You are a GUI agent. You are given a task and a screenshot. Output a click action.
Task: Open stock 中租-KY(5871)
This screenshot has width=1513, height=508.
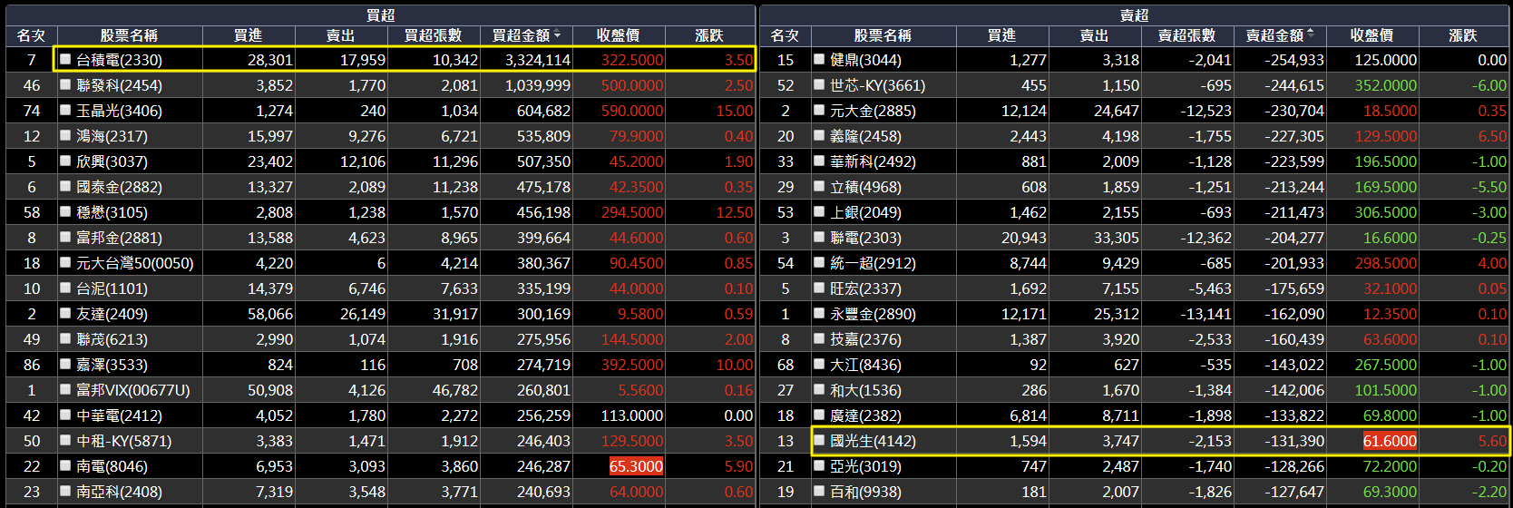click(x=123, y=441)
